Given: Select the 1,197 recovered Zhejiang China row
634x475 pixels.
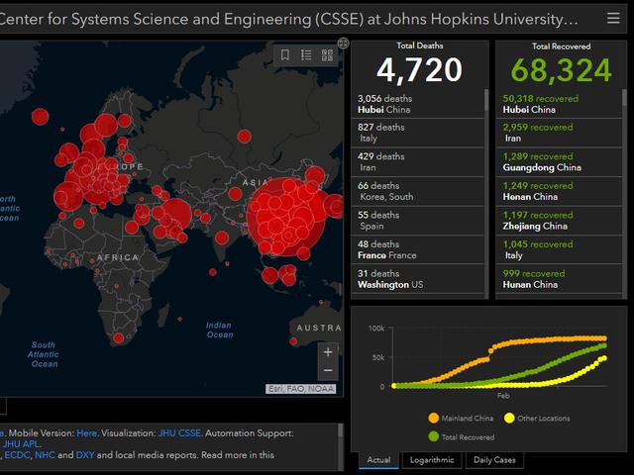Looking at the screenshot, I should [x=559, y=221].
